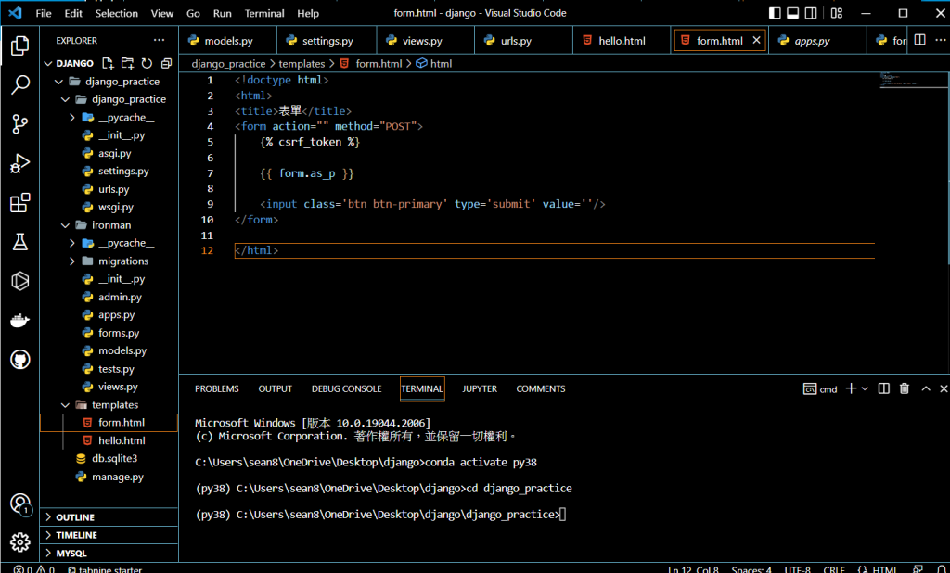
Task: Open the terminal launch profile dropdown
Action: (865, 388)
